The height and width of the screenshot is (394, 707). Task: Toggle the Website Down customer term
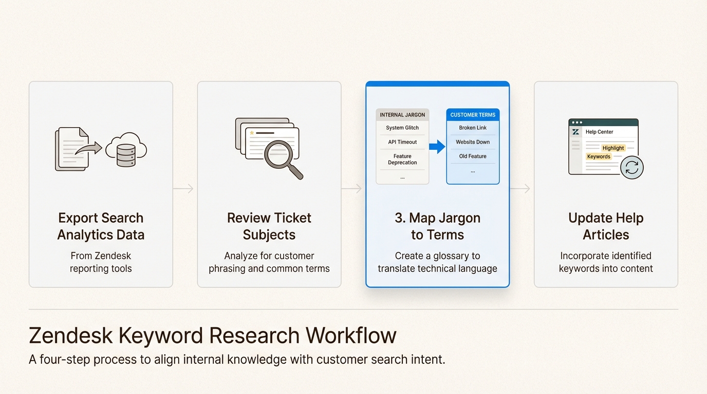472,142
